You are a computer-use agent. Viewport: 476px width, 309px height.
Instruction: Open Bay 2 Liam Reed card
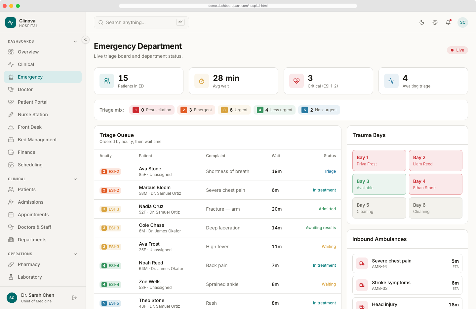click(x=436, y=160)
